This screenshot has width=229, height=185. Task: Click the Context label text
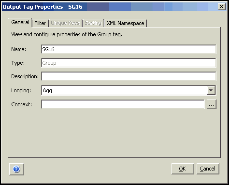22,104
